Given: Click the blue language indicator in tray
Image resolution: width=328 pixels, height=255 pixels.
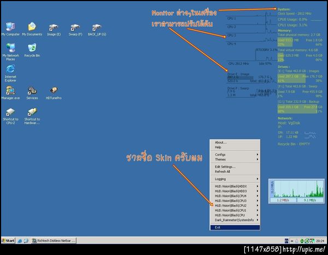Looking at the screenshot, I should coord(286,241).
